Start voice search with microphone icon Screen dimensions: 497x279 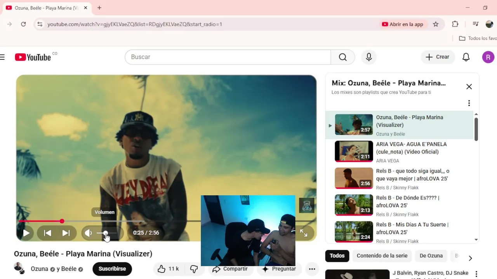(369, 57)
